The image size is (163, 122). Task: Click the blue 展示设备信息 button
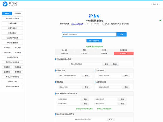(94, 41)
